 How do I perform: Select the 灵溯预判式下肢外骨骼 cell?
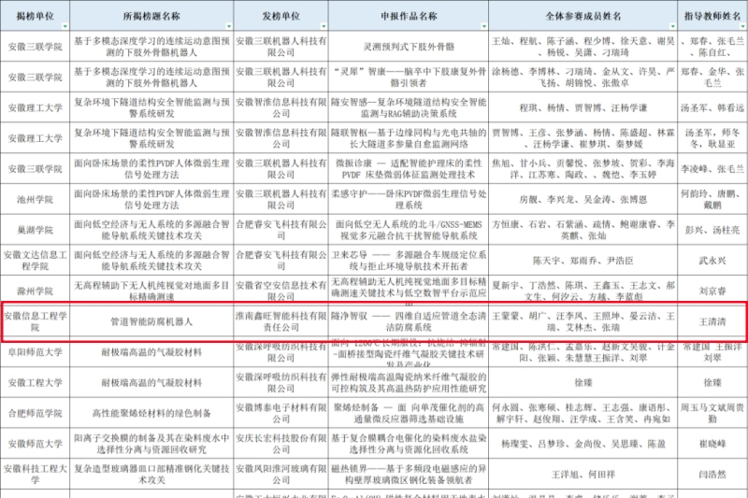click(409, 46)
